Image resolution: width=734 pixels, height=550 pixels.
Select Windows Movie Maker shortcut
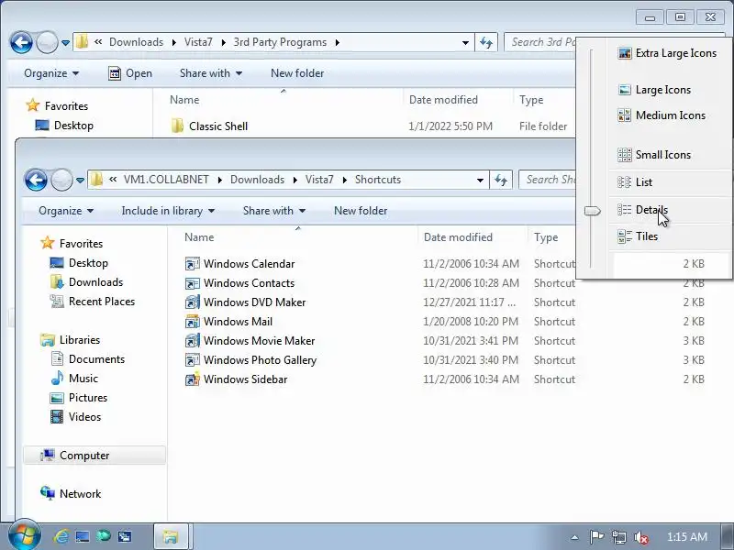[x=250, y=340]
